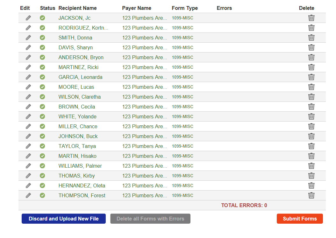Delete the WILSON, Claretha form

click(311, 97)
